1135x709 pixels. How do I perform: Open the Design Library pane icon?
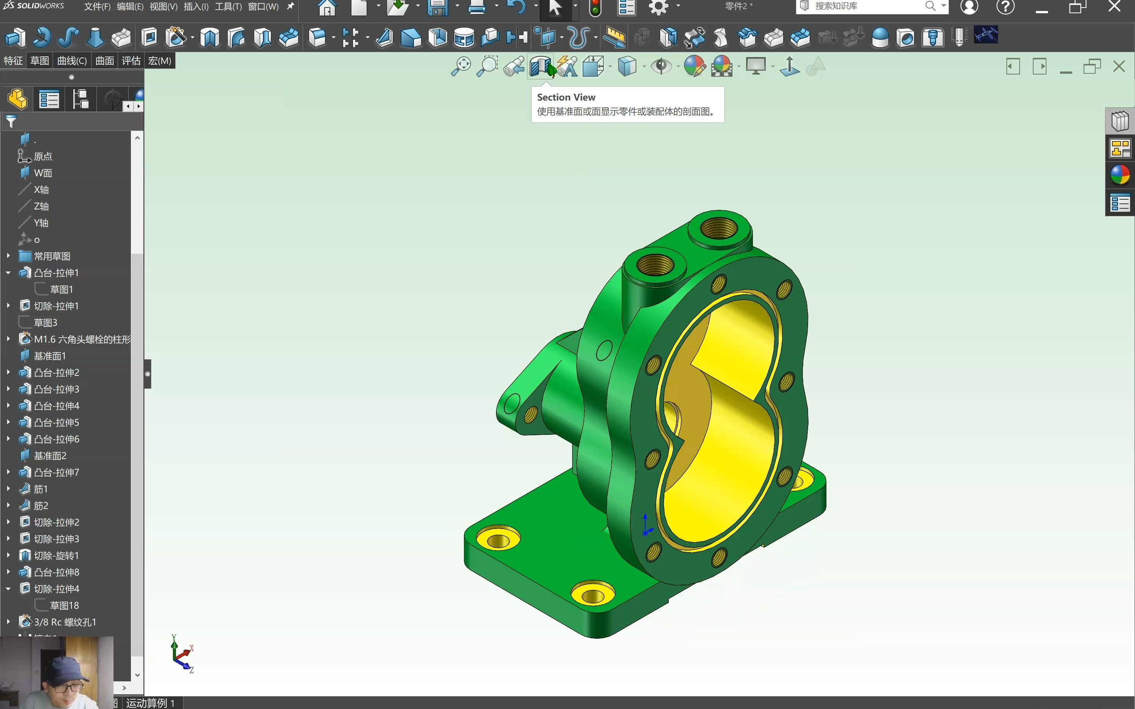1120,121
